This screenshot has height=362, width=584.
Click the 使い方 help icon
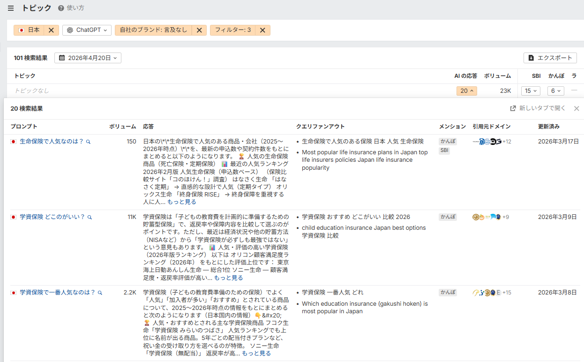tap(61, 8)
